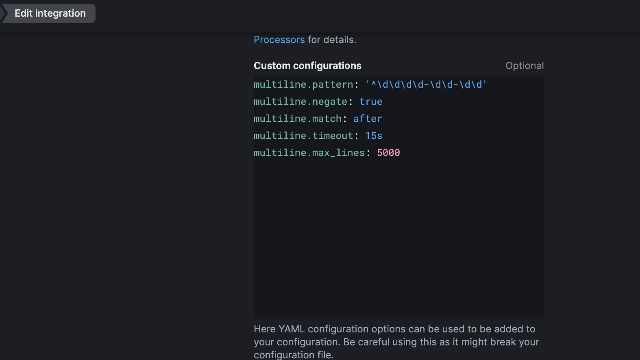Viewport: 640px width, 360px height.
Task: Click the 5000 max lines value
Action: pyautogui.click(x=388, y=153)
